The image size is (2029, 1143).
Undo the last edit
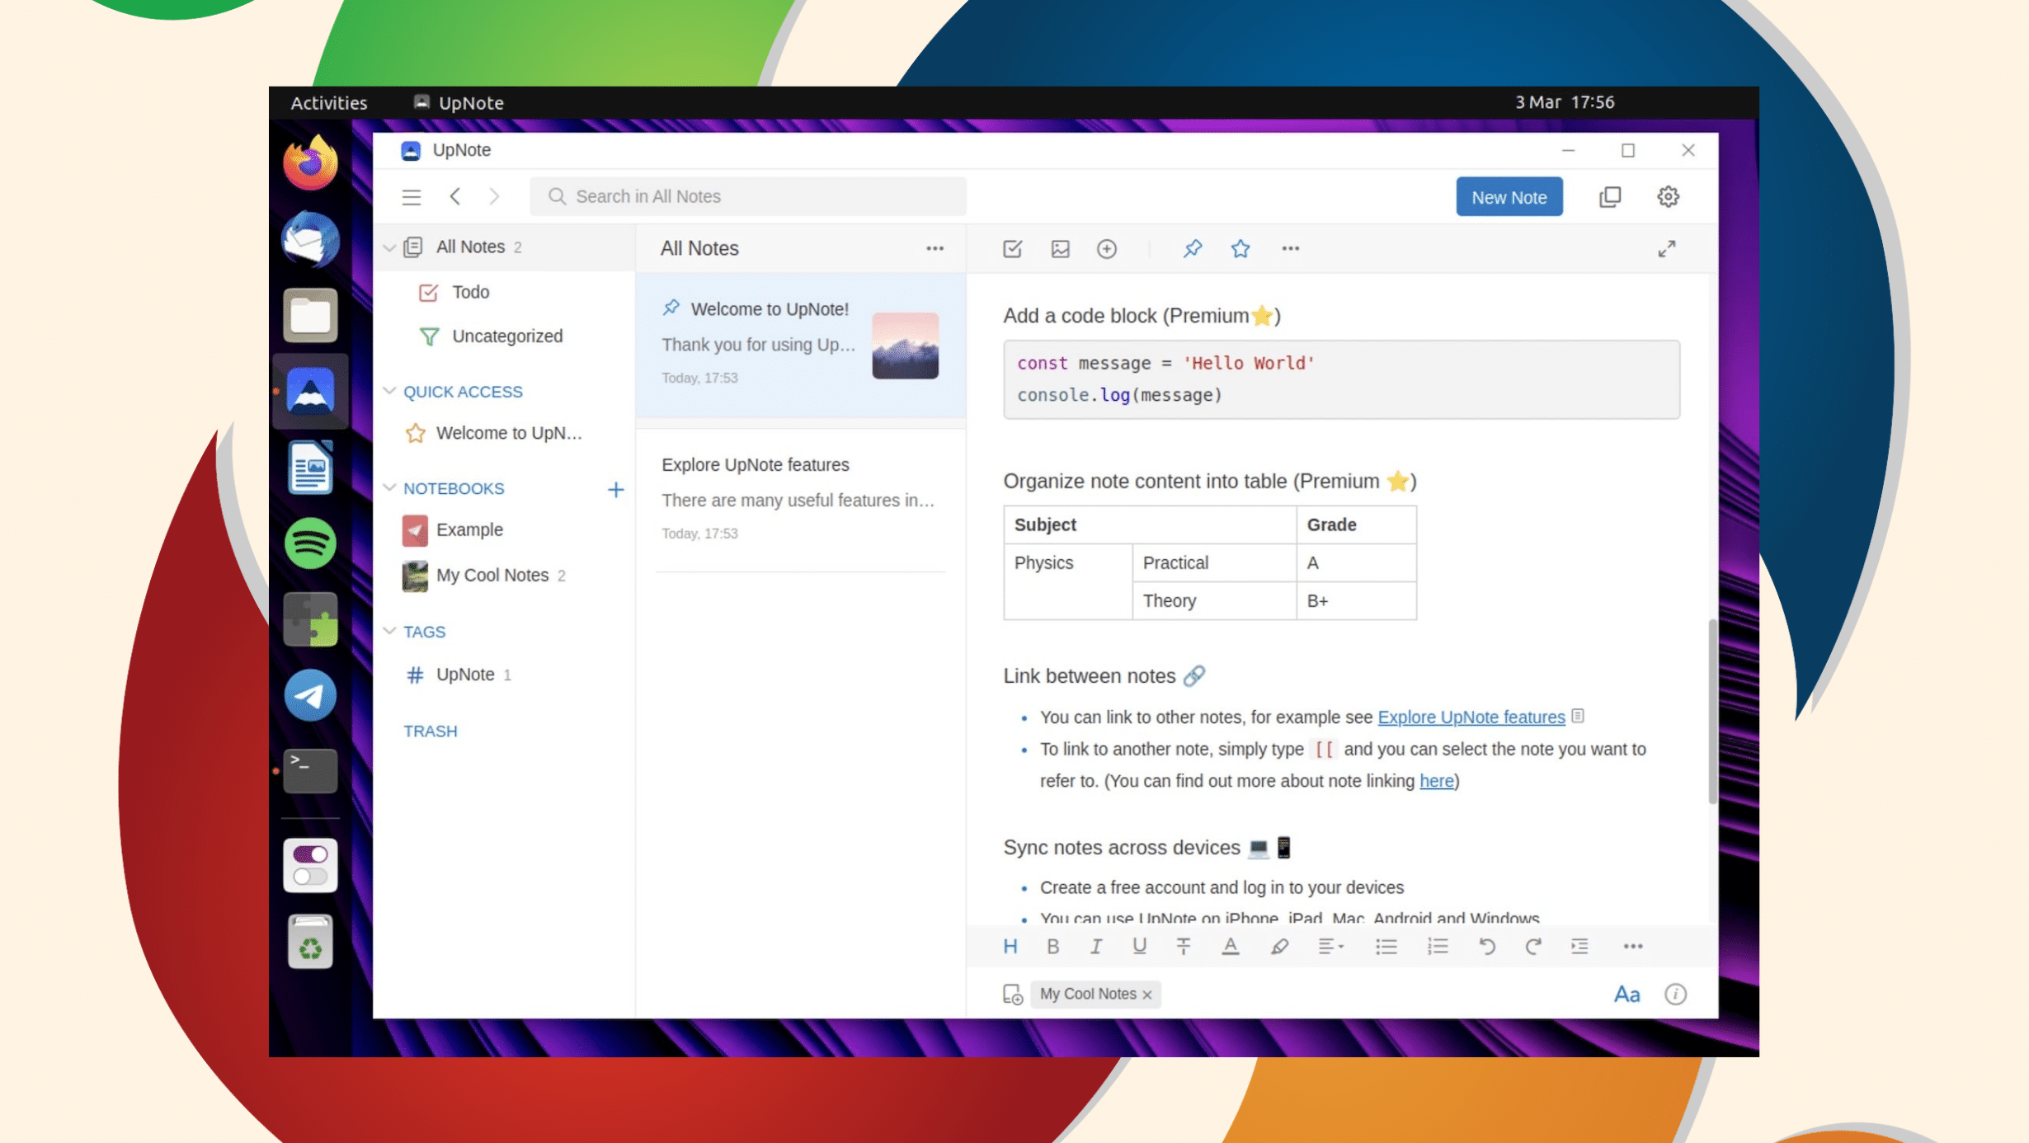[1486, 946]
